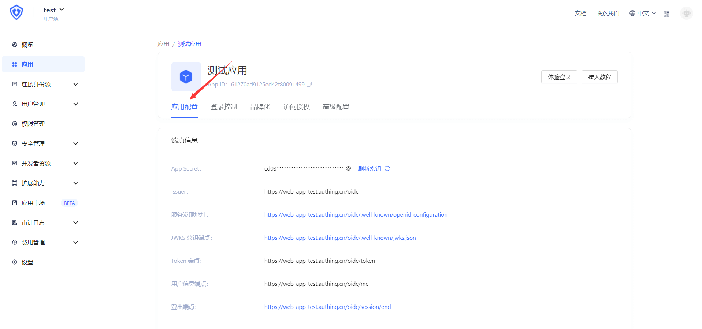
Task: Click the BETA badge next to 应用市场
Action: coord(69,203)
